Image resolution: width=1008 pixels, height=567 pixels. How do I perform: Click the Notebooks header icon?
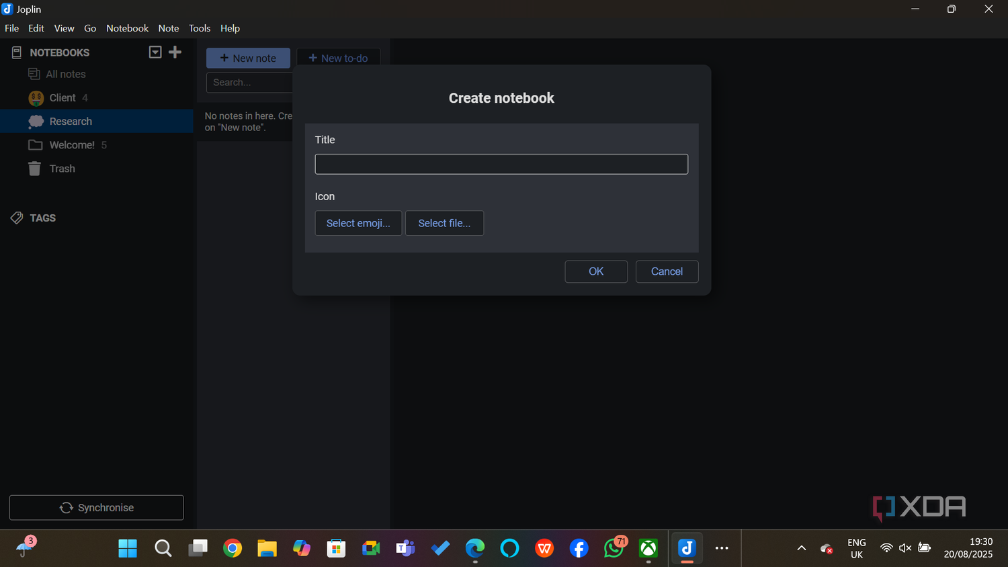pyautogui.click(x=17, y=52)
